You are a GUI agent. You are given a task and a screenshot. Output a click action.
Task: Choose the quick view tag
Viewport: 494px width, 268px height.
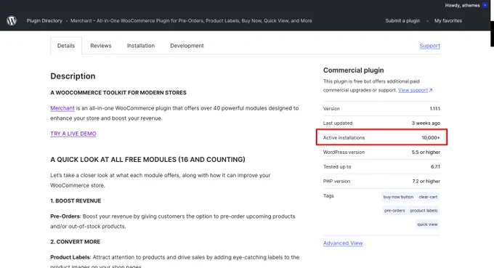427,224
